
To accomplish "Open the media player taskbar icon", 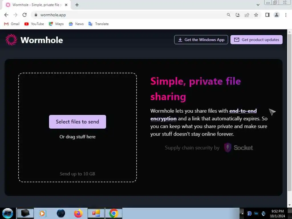I will [42, 213].
